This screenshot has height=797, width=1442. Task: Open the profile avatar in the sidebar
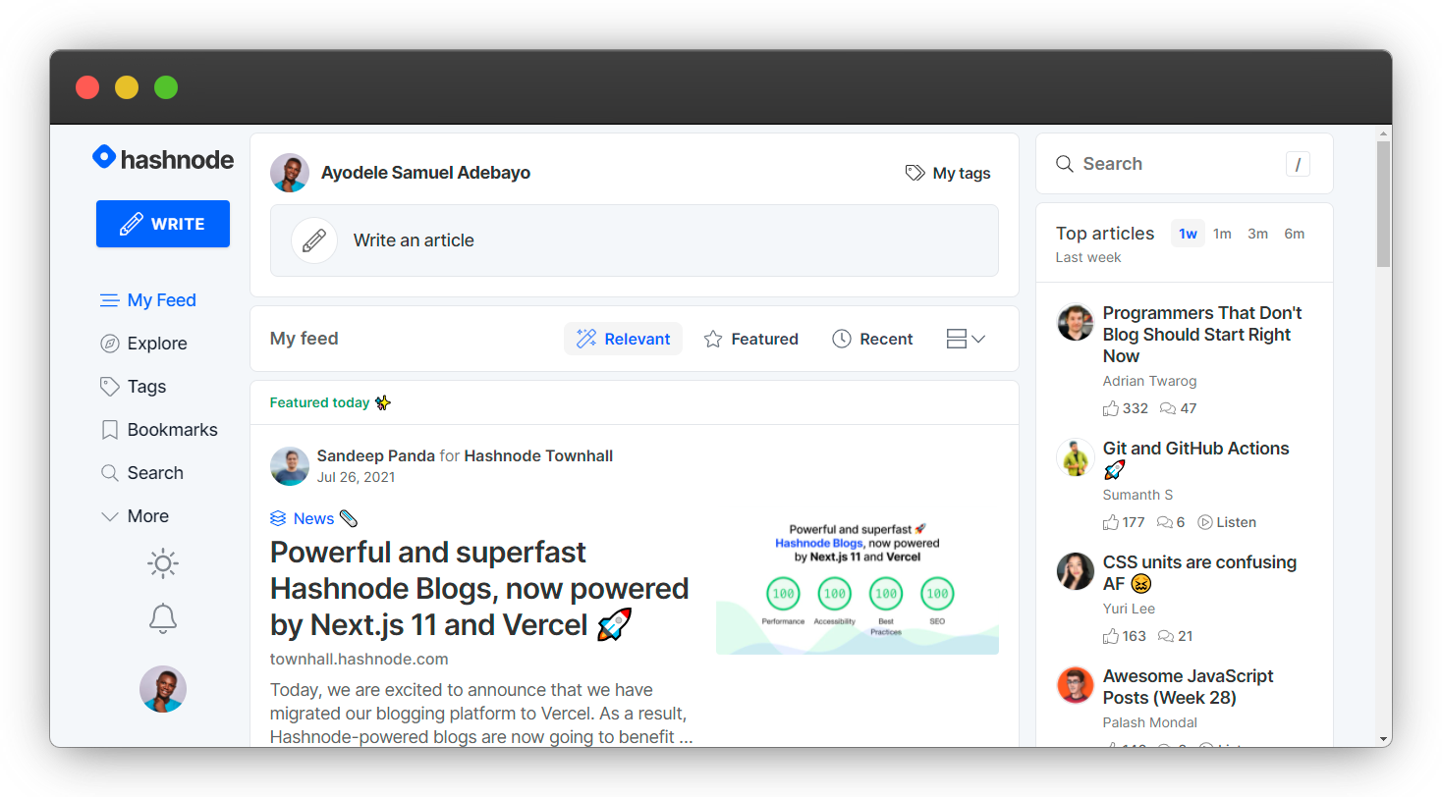coord(163,689)
